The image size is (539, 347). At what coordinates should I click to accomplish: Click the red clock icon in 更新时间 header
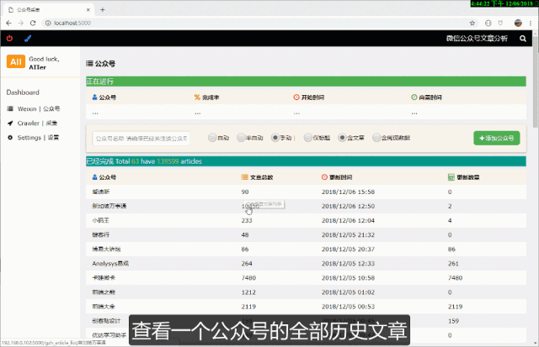coord(324,177)
